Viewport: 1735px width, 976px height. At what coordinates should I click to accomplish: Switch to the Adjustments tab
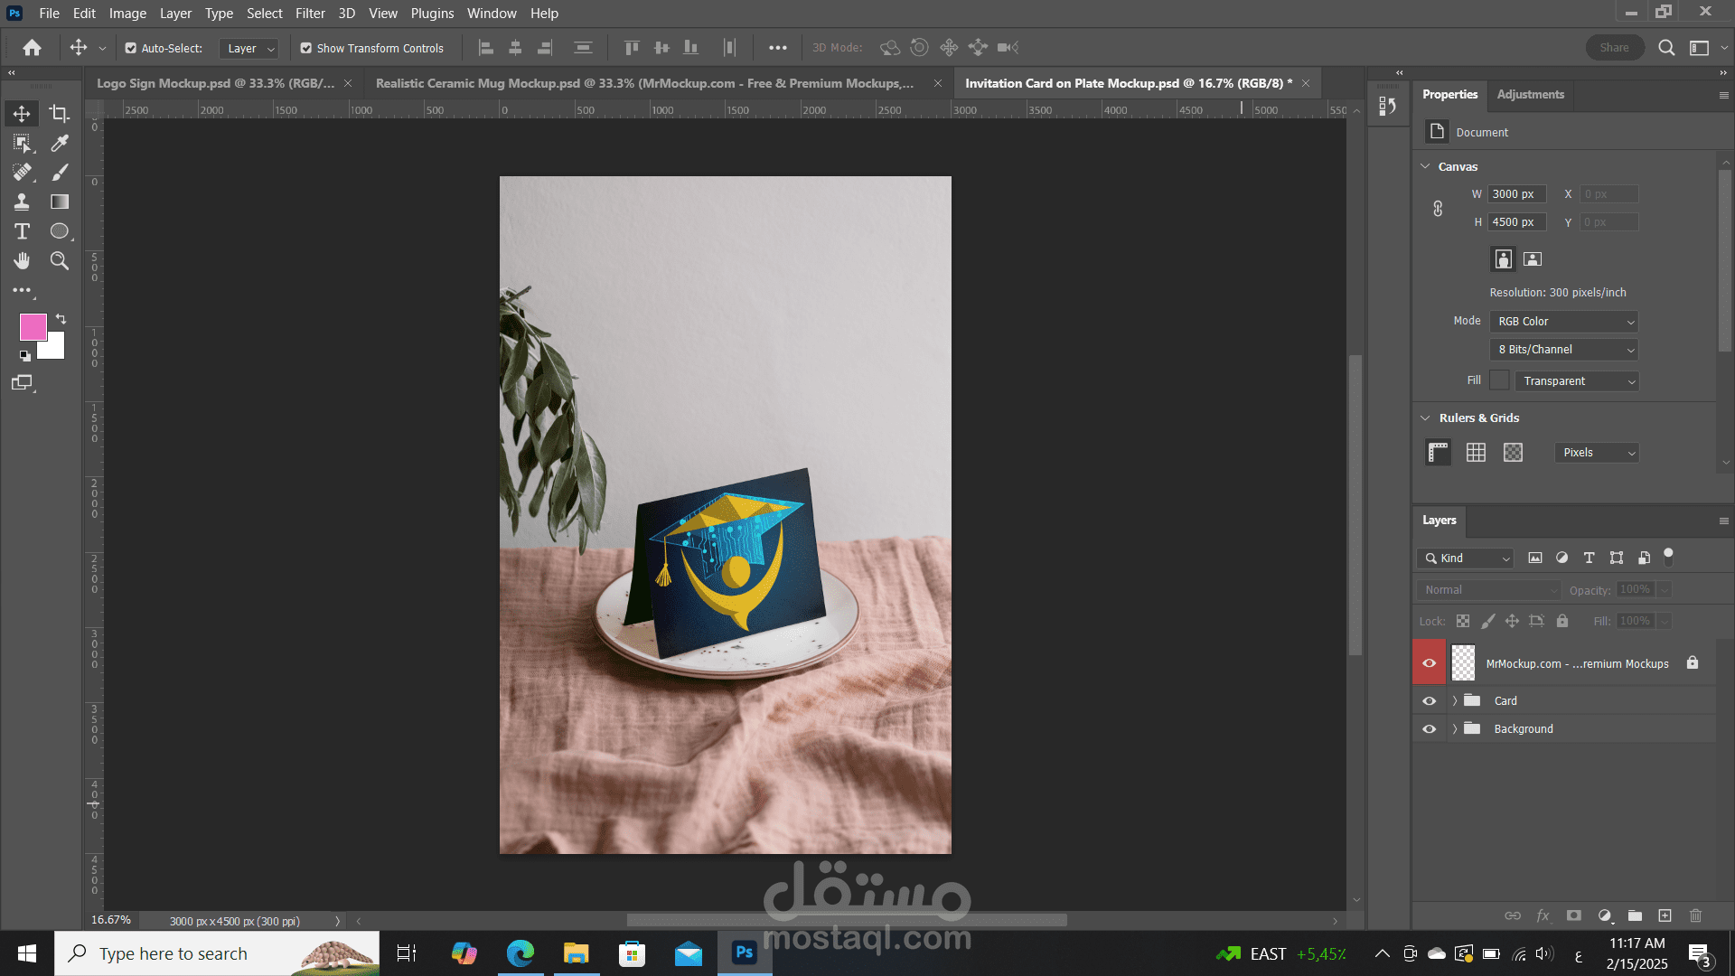tap(1530, 94)
